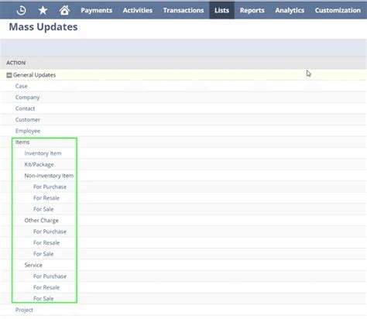367x319 pixels.
Task: Collapse the General Updates section
Action: coord(9,75)
